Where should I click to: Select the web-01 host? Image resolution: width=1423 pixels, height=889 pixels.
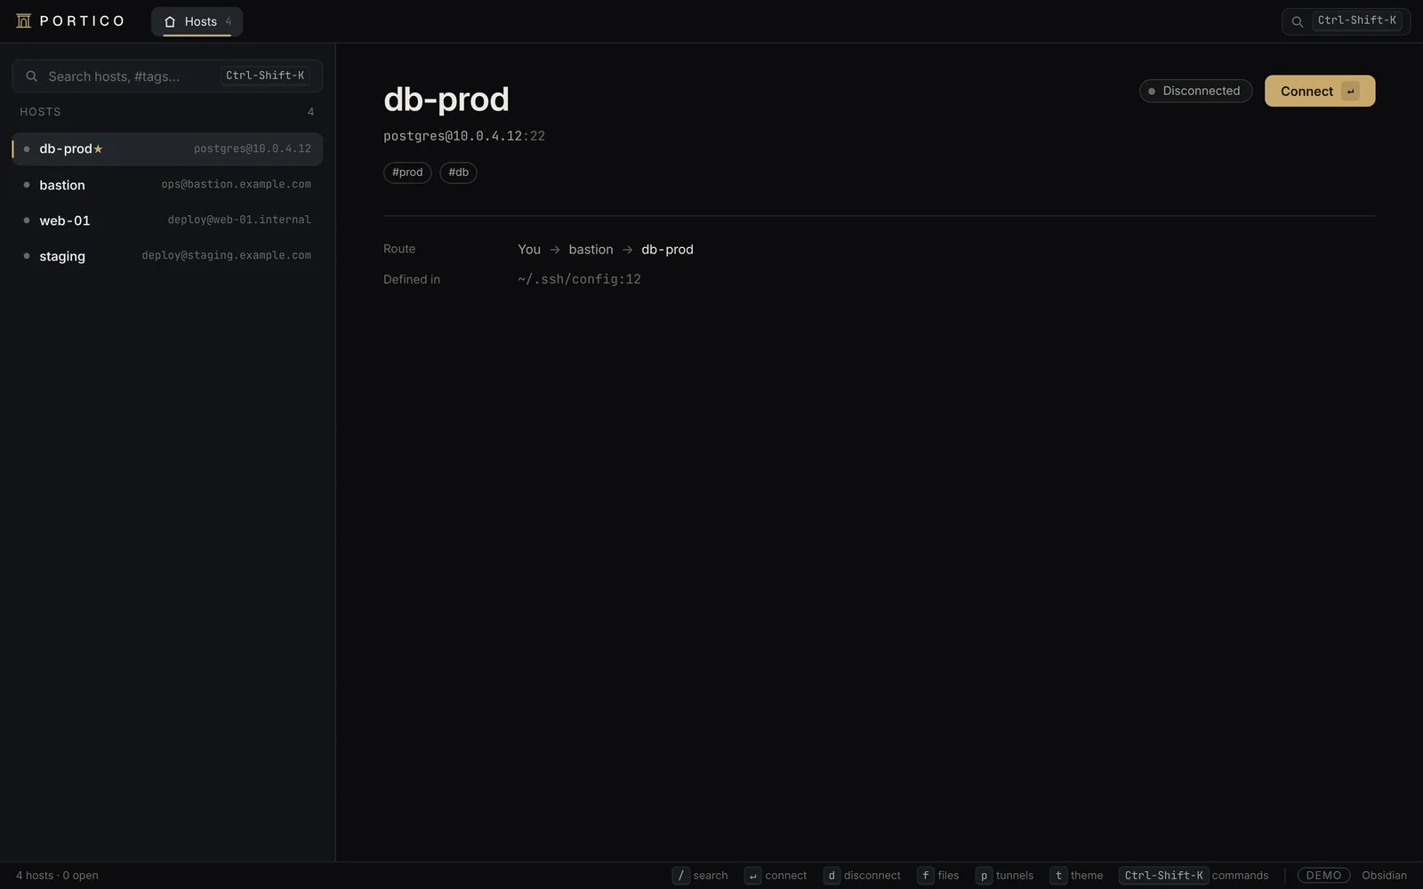[167, 220]
